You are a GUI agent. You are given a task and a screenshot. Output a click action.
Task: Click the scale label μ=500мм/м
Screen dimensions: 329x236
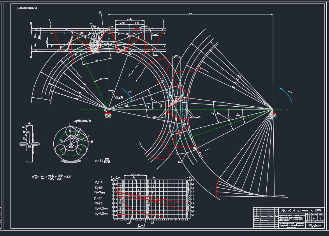pyautogui.click(x=82, y=121)
